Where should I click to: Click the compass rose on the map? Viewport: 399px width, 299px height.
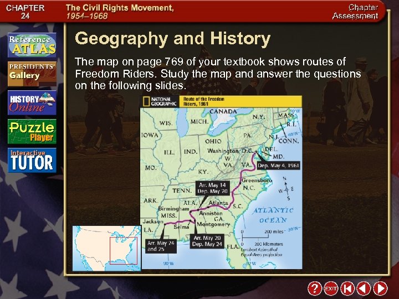coord(287,189)
